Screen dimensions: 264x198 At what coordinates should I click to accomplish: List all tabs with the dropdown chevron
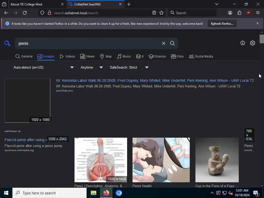click(217, 4)
